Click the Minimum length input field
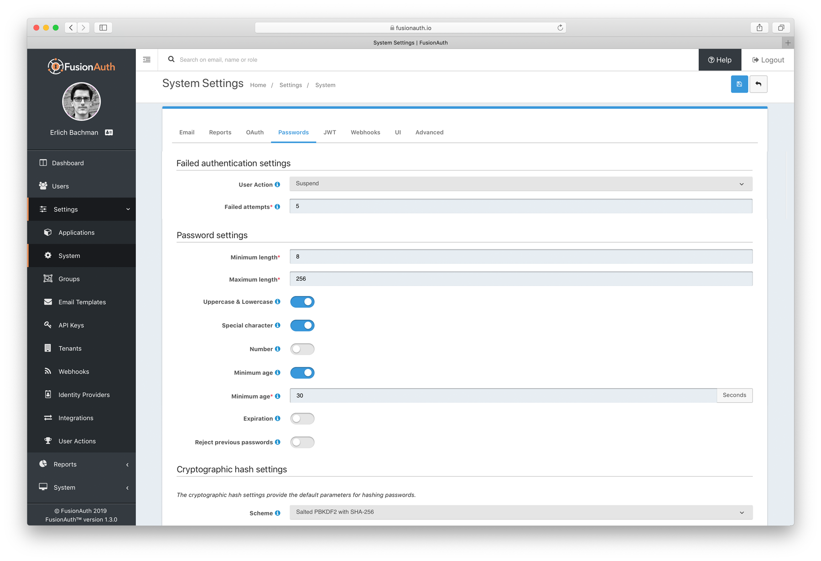 pos(520,257)
